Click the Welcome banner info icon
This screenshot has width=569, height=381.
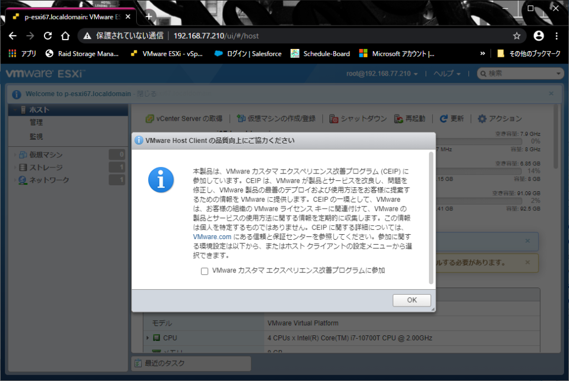click(16, 95)
